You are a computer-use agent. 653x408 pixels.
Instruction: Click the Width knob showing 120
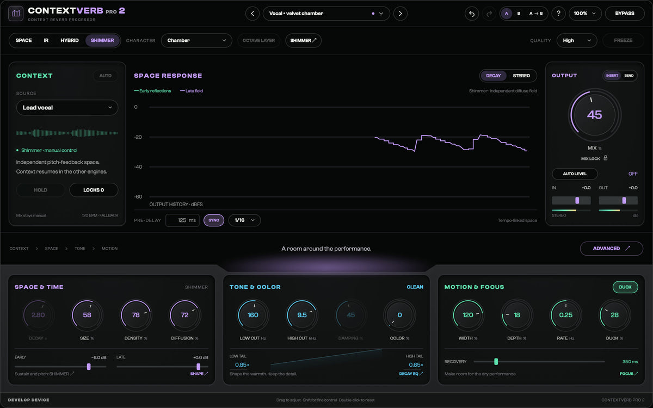pos(468,315)
